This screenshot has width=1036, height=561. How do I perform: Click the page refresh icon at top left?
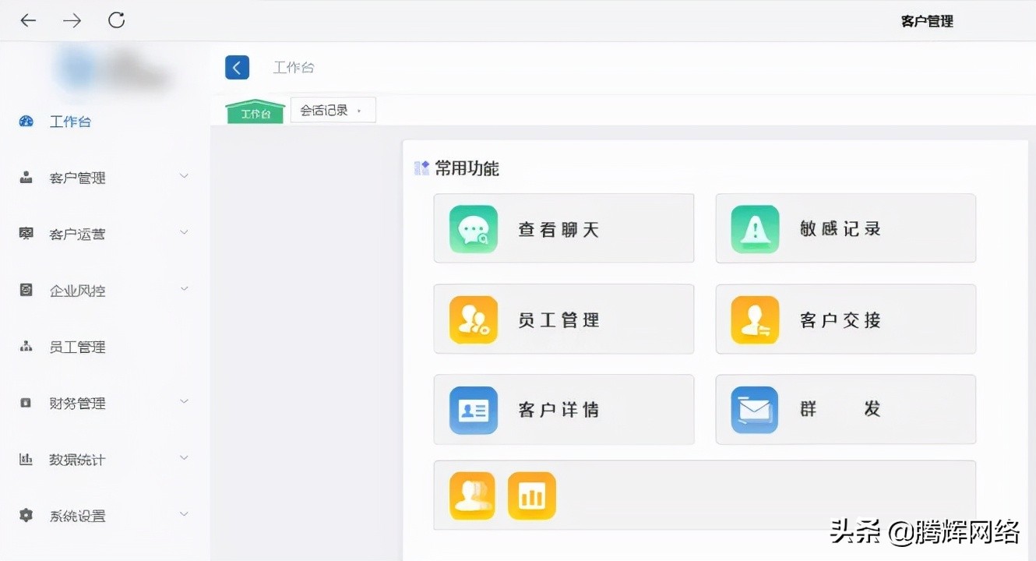[x=116, y=20]
